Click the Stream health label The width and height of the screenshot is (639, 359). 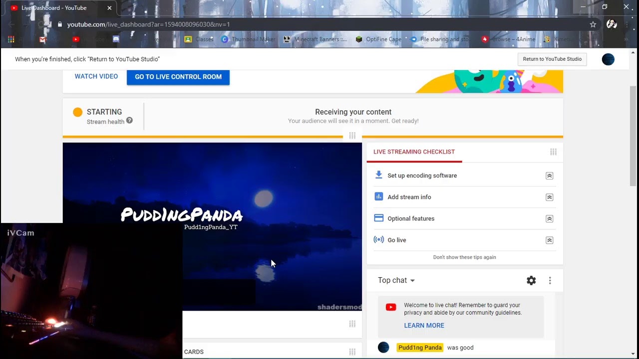click(105, 122)
